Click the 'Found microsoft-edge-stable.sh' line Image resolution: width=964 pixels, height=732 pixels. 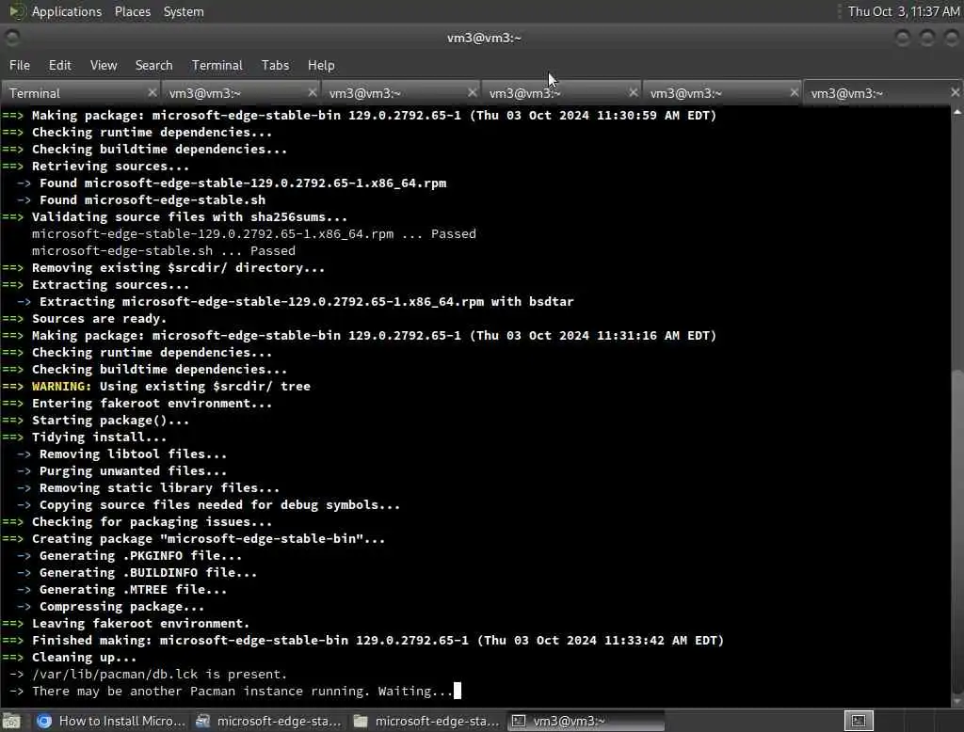coord(153,199)
